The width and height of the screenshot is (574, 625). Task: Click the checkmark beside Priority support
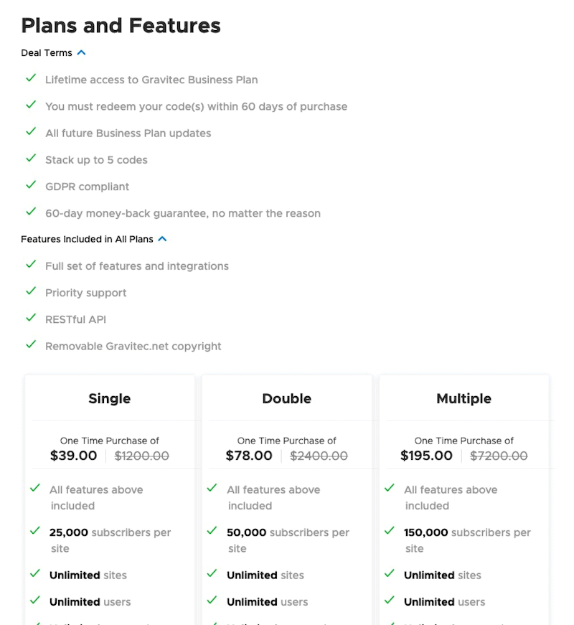[31, 292]
